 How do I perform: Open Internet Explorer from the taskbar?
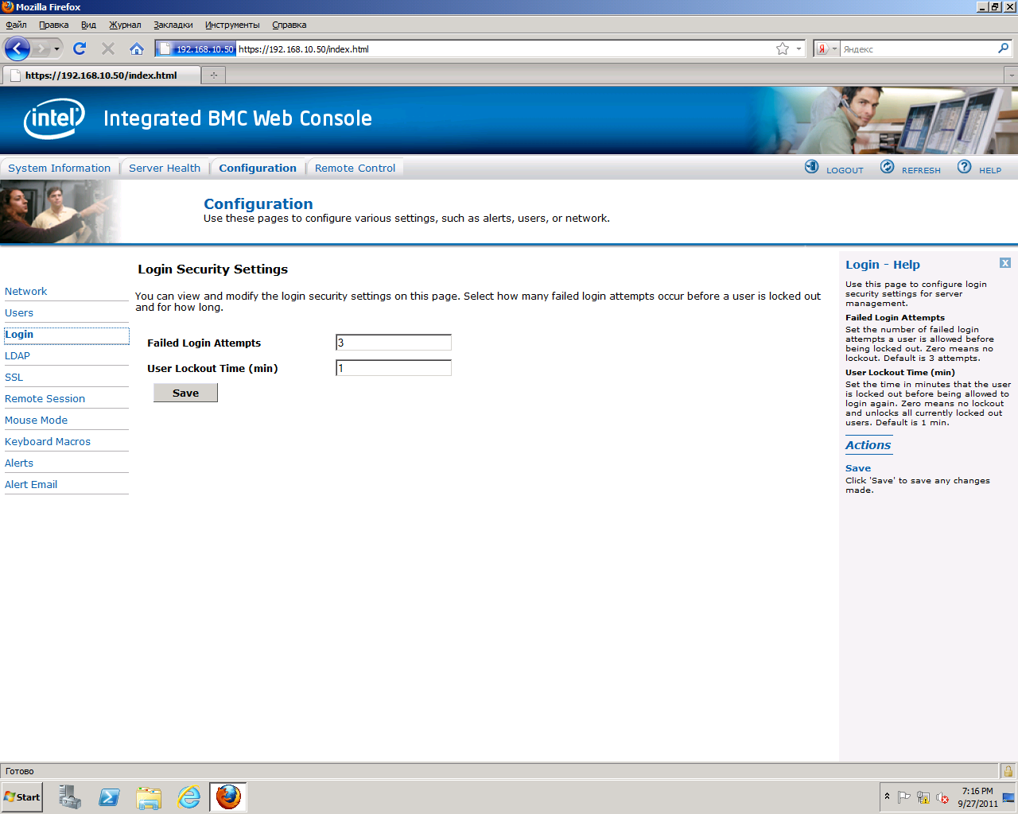click(188, 797)
